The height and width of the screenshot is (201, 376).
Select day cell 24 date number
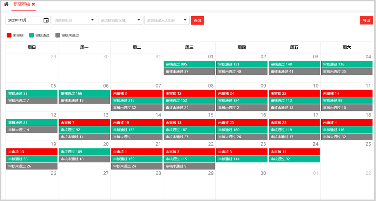[315, 144]
